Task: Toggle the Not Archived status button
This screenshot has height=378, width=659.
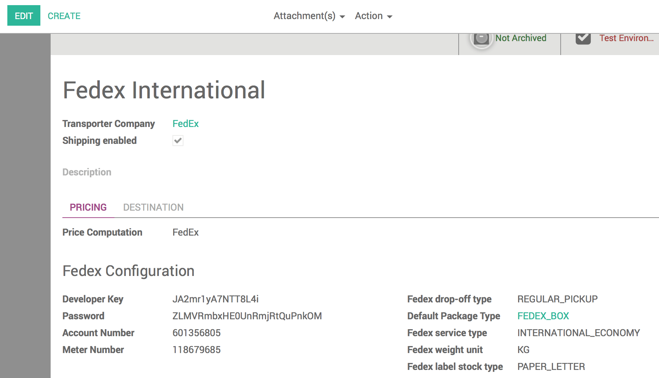Action: [509, 39]
